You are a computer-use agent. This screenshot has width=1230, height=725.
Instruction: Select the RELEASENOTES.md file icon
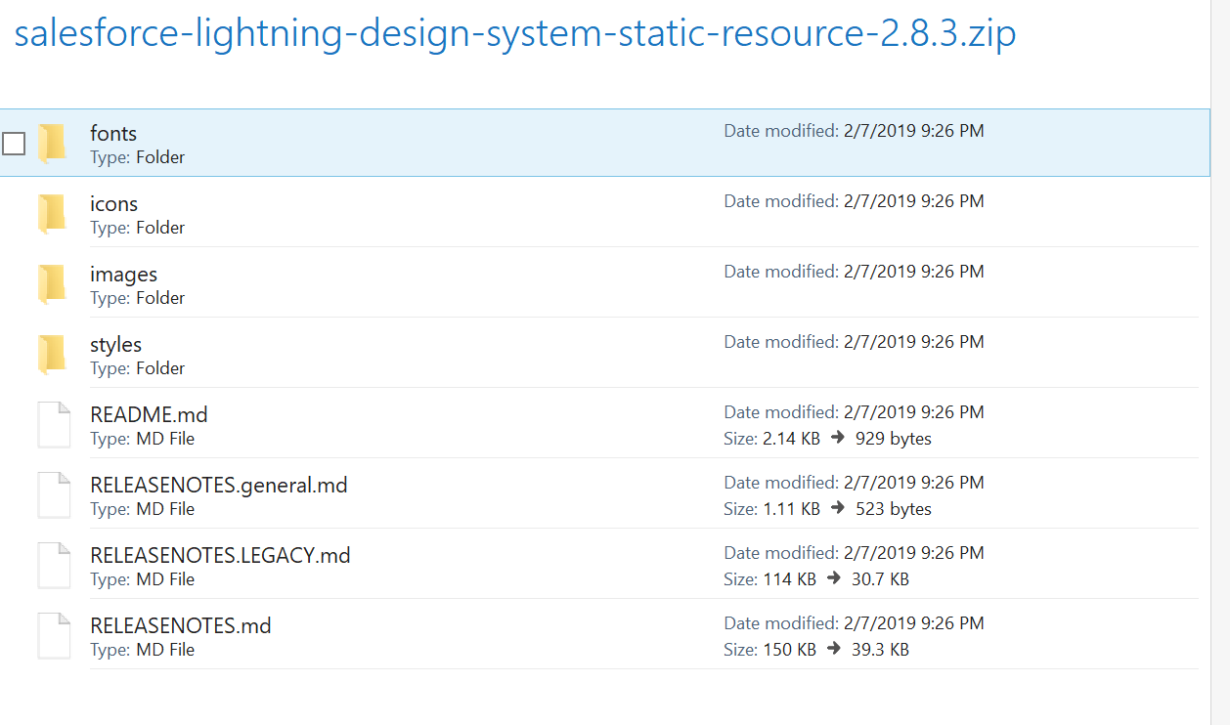click(x=54, y=635)
